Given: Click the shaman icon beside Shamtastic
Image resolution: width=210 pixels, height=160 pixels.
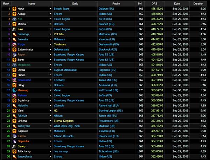Looking at the screenshot, I should click(x=14, y=80).
